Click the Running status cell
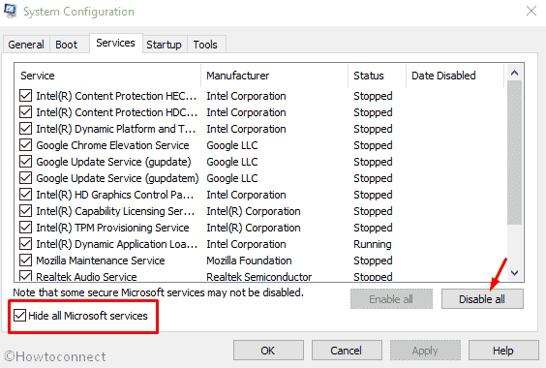546x368 pixels. point(373,244)
